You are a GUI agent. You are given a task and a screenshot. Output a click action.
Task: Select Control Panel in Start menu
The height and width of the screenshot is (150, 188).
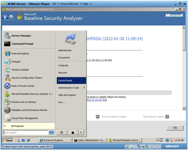71,81
